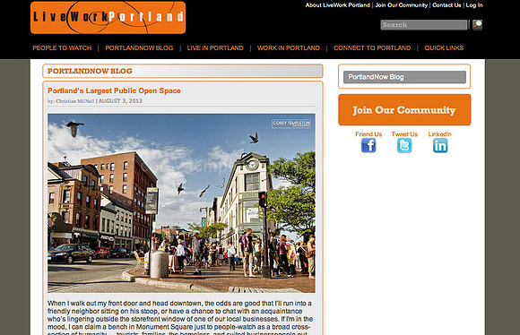This screenshot has height=335, width=520.
Task: Open the Contact Us link
Action: [x=446, y=5]
